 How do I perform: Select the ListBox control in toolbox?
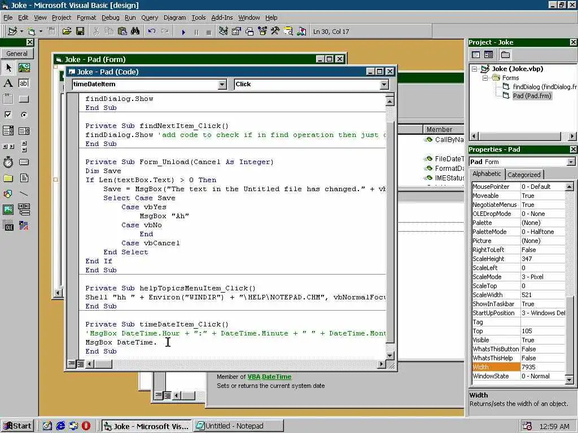click(24, 131)
